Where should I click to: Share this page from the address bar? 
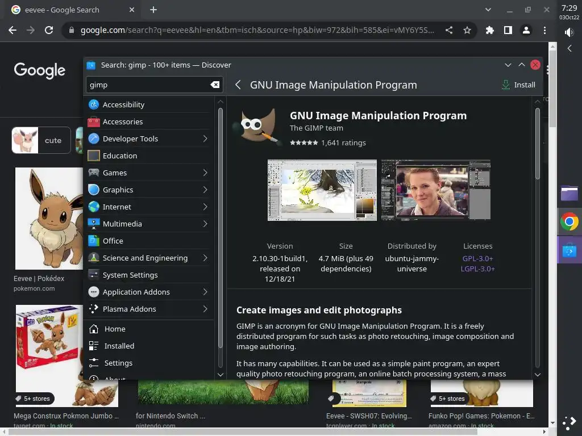click(x=449, y=30)
